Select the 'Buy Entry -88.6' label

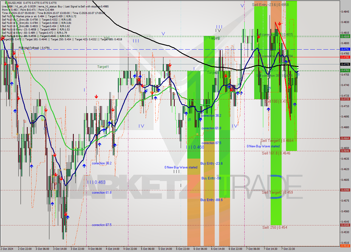tap(211, 200)
